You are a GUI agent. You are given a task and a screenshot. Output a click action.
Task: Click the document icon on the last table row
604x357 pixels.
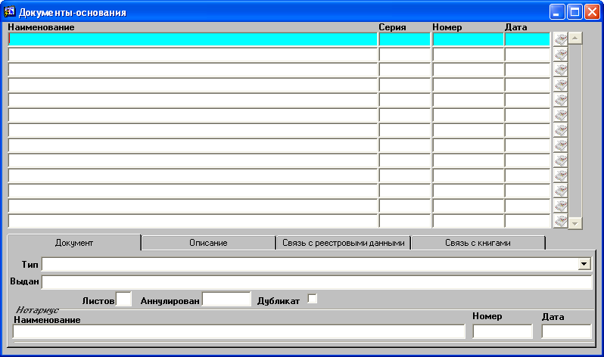(560, 221)
